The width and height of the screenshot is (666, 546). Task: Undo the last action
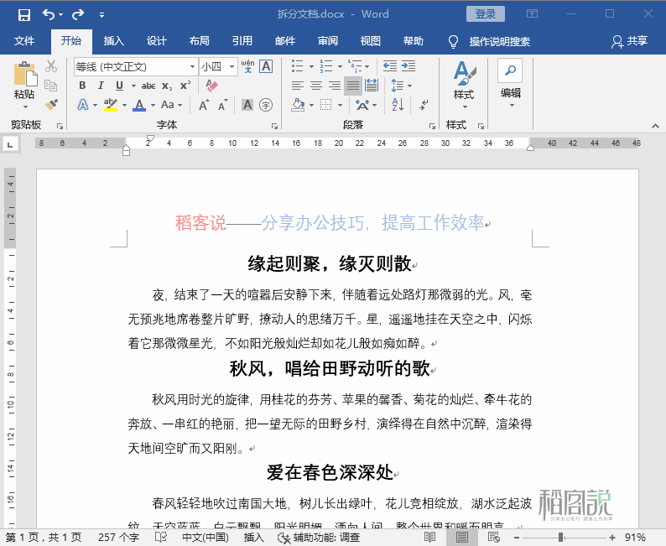[x=49, y=15]
